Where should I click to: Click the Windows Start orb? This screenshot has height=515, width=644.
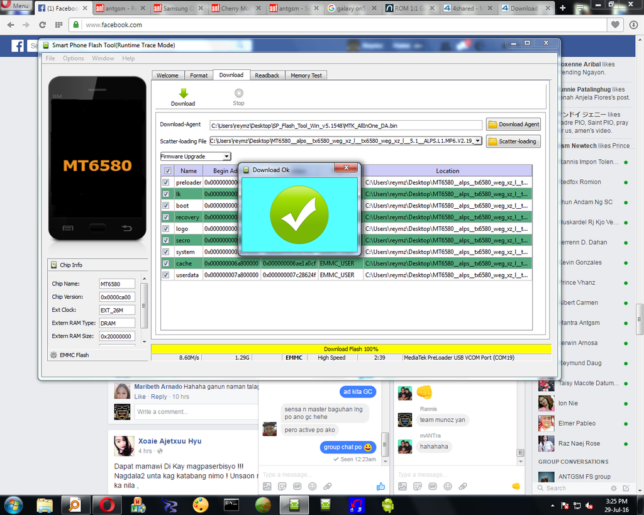[13, 504]
